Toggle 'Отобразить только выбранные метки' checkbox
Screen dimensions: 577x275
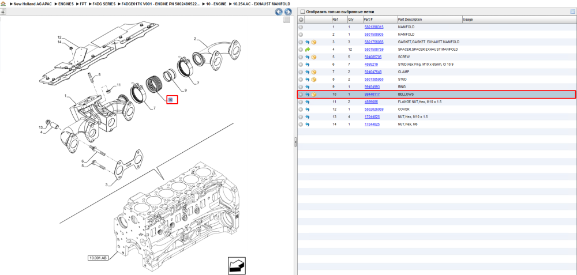point(302,12)
